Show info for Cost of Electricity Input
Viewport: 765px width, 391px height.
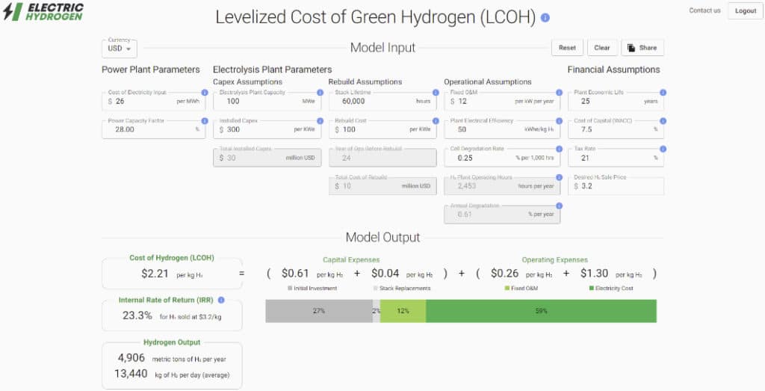205,92
